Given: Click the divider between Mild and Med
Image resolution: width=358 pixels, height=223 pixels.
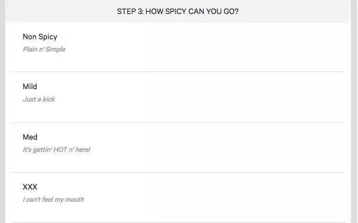Looking at the screenshot, I should click(x=178, y=122).
